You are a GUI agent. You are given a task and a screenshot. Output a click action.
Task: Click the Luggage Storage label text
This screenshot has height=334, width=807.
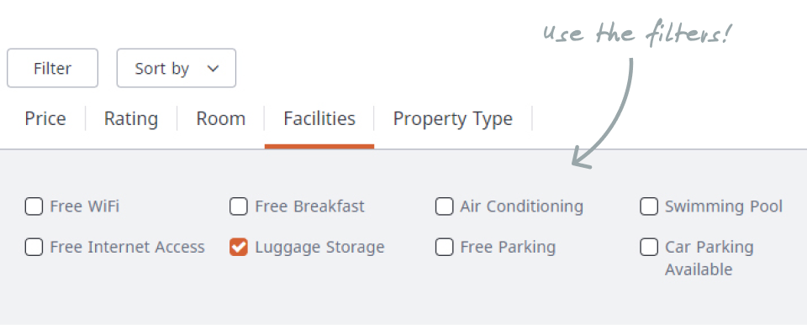pos(319,248)
